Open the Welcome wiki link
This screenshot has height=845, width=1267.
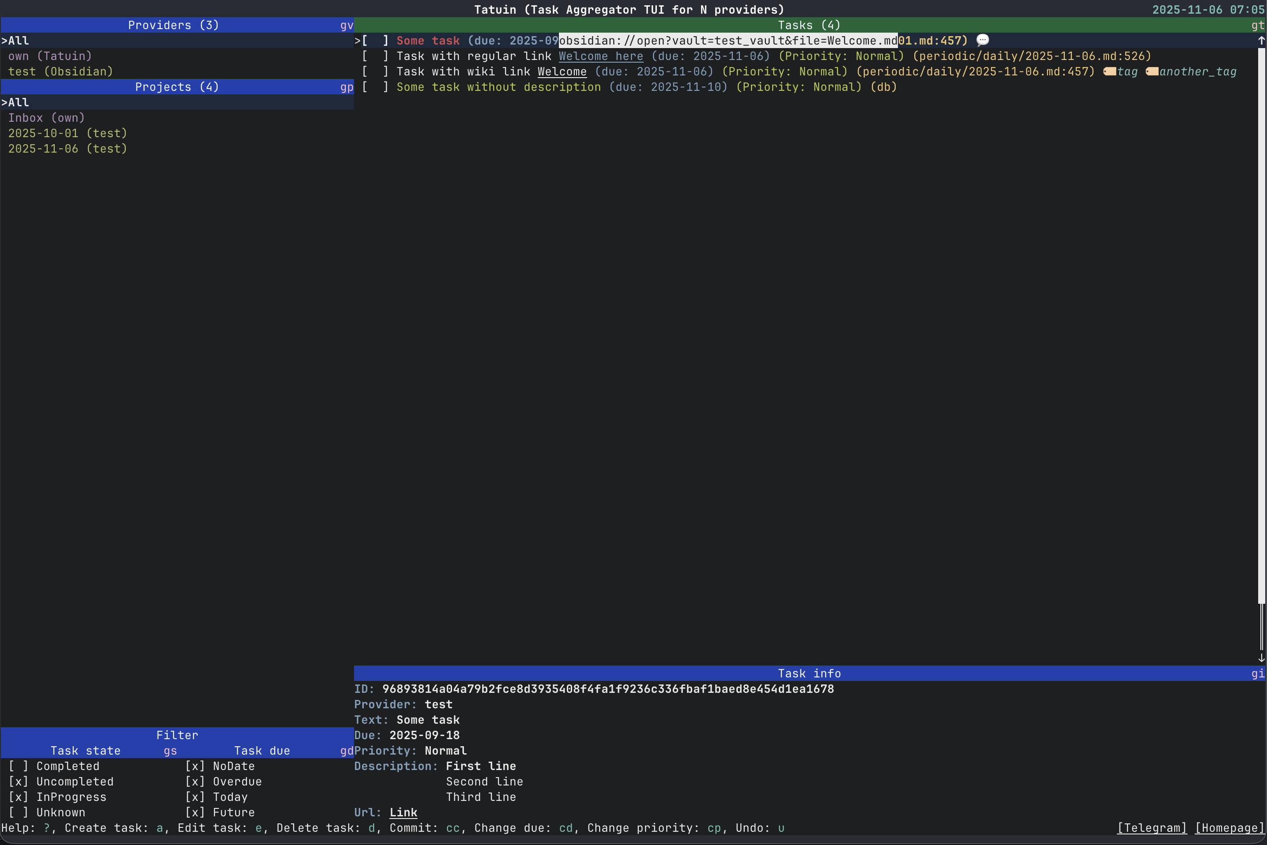click(562, 72)
